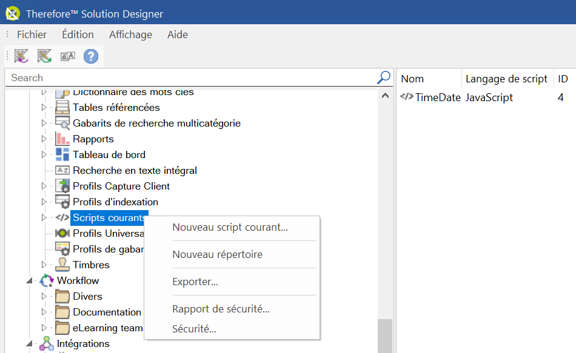This screenshot has width=576, height=353.
Task: Click the Timbres stamp icon
Action: [62, 265]
